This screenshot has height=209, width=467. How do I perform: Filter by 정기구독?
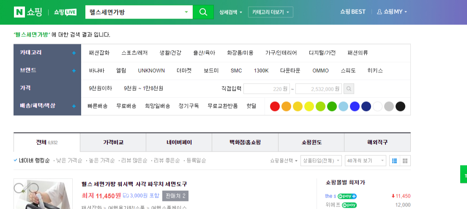click(189, 106)
